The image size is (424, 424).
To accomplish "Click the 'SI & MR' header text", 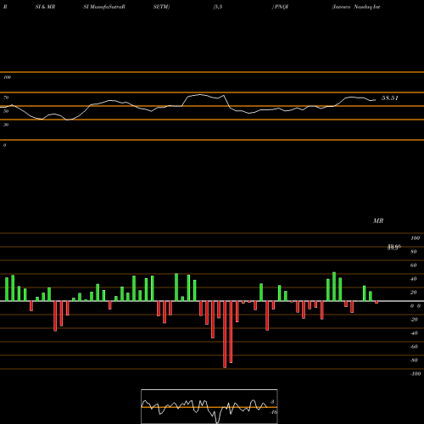I will click(x=45, y=7).
